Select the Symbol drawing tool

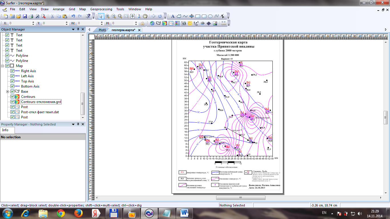192,16
